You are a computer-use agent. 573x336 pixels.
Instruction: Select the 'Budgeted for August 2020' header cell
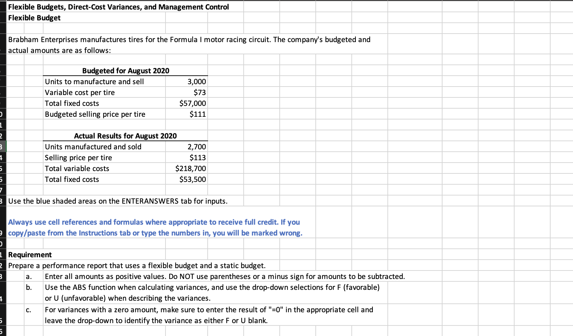[125, 71]
